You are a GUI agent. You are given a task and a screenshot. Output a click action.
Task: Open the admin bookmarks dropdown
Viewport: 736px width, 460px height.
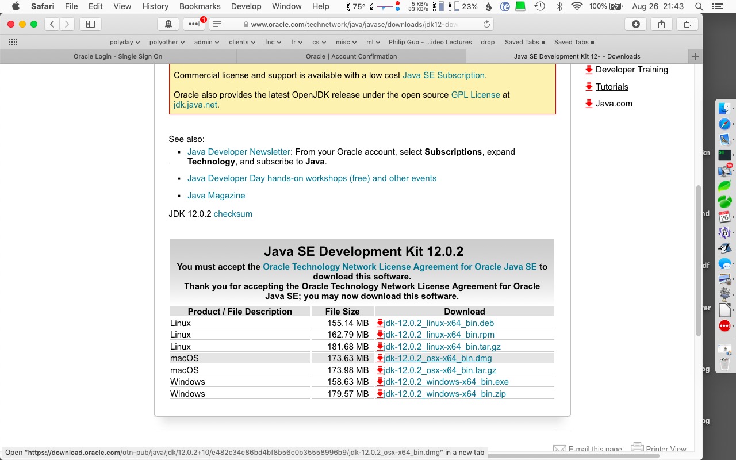click(x=206, y=42)
